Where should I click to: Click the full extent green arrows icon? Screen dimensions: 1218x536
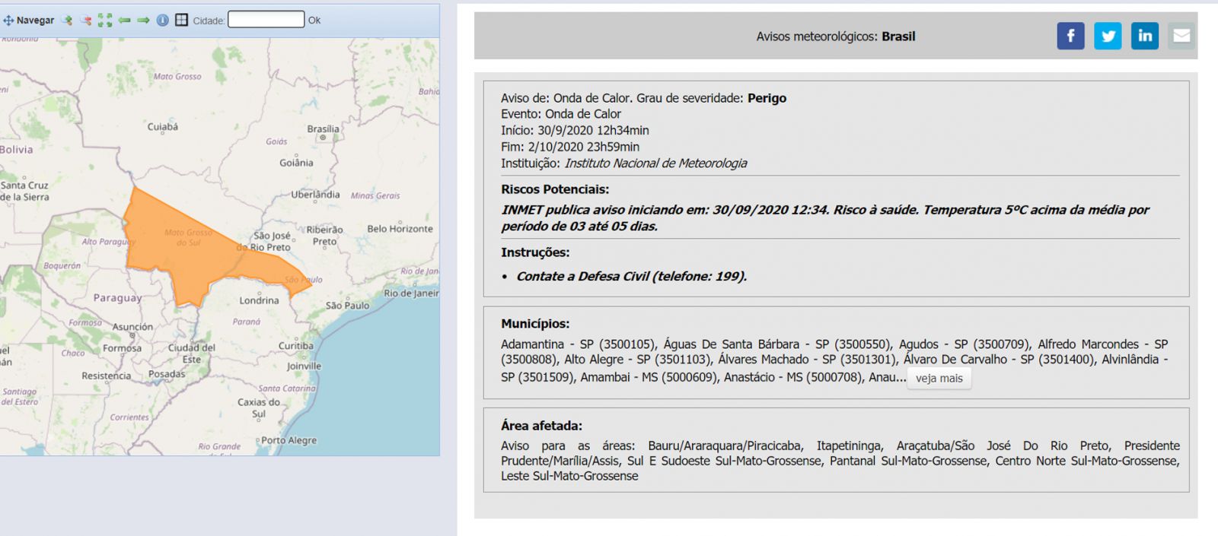pos(105,21)
